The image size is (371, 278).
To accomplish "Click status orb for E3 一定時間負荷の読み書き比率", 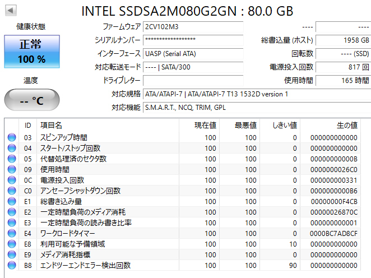I will click(12, 223).
